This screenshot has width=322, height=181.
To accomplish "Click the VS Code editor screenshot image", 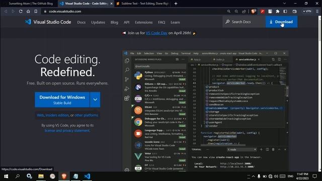I will point(205,111).
